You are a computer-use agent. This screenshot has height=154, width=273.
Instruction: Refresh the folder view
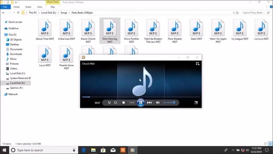click(237, 13)
